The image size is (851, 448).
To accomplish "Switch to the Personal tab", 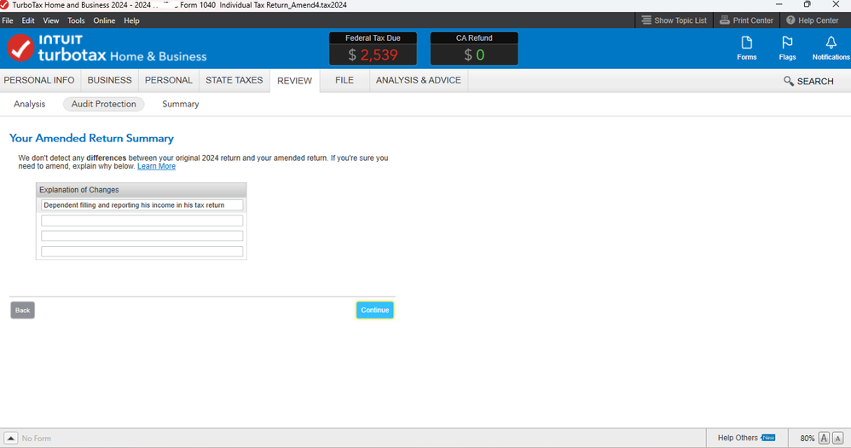I will (168, 80).
